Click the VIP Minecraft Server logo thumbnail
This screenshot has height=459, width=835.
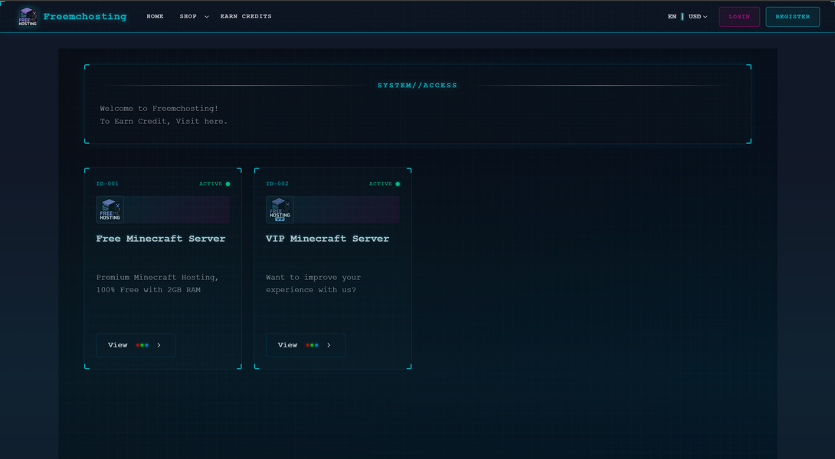point(280,210)
